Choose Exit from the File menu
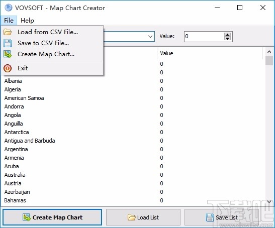Image resolution: width=275 pixels, height=228 pixels. pos(52,68)
